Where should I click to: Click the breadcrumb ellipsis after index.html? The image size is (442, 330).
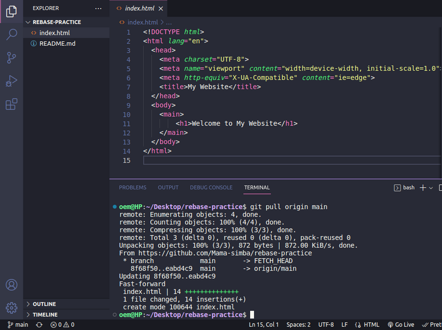(169, 22)
